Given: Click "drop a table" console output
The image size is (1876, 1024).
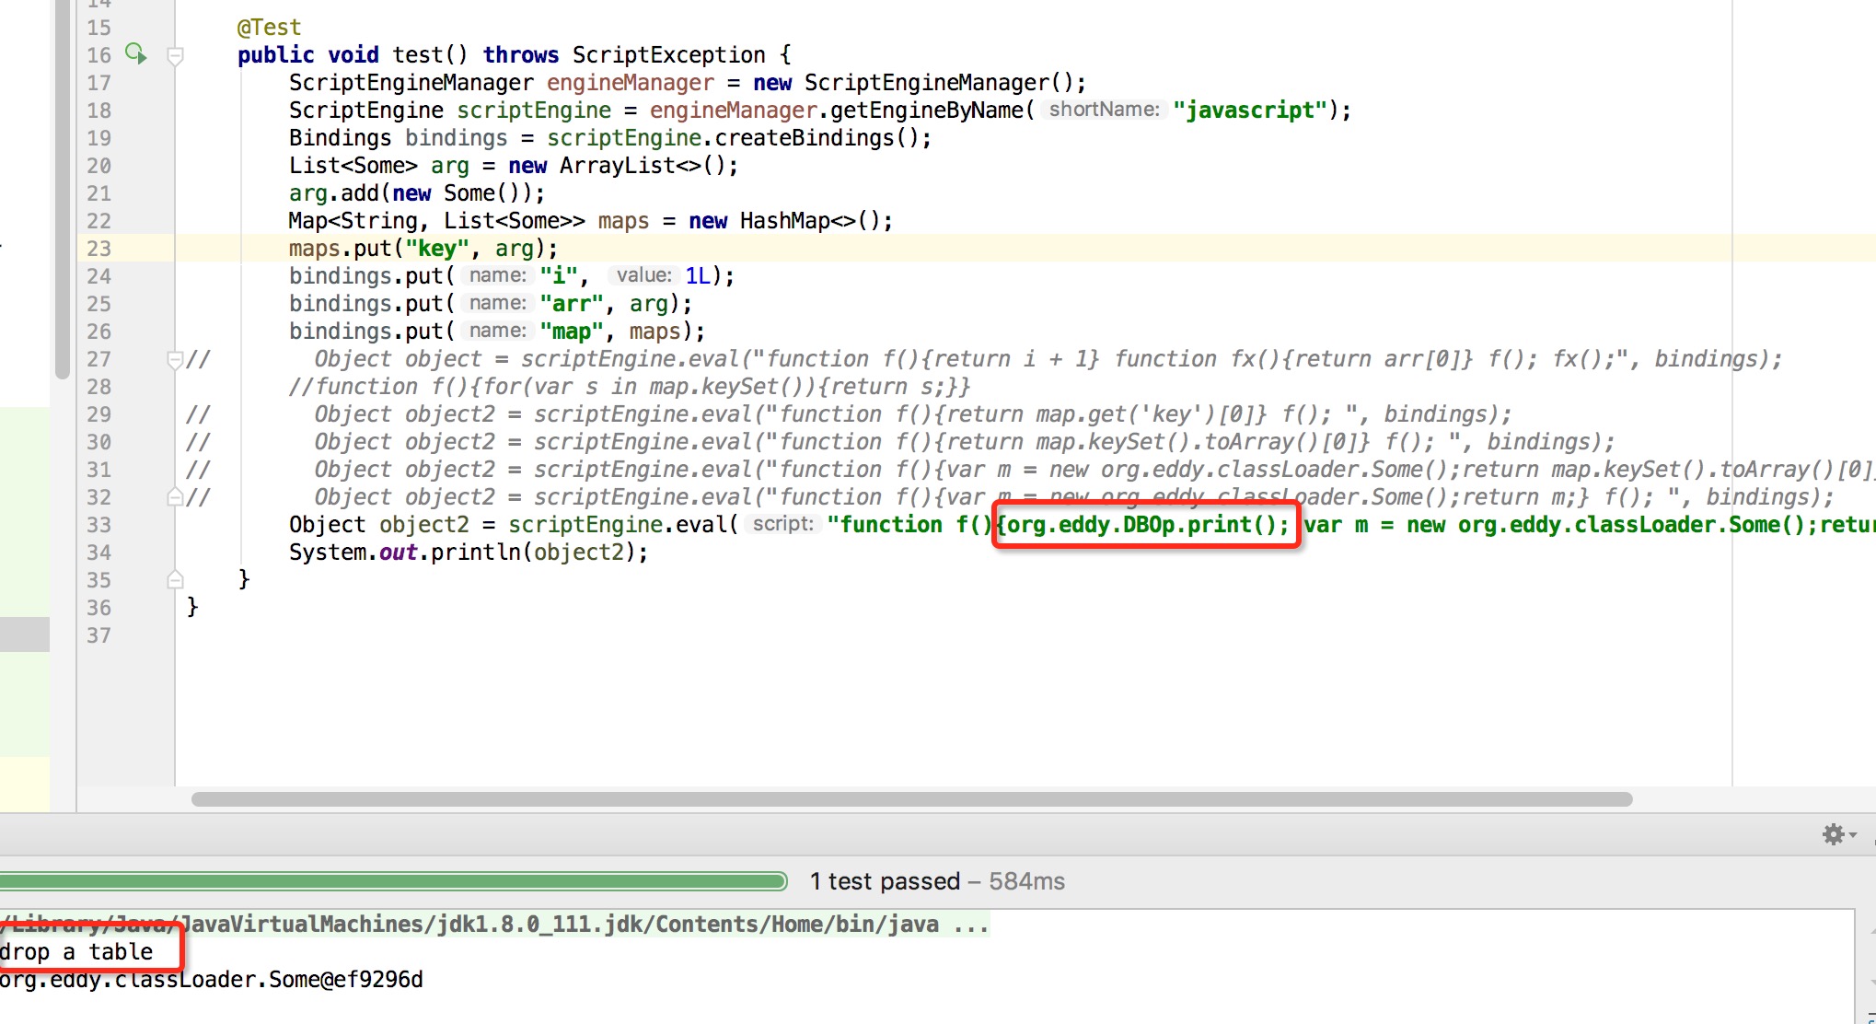Looking at the screenshot, I should 77,952.
